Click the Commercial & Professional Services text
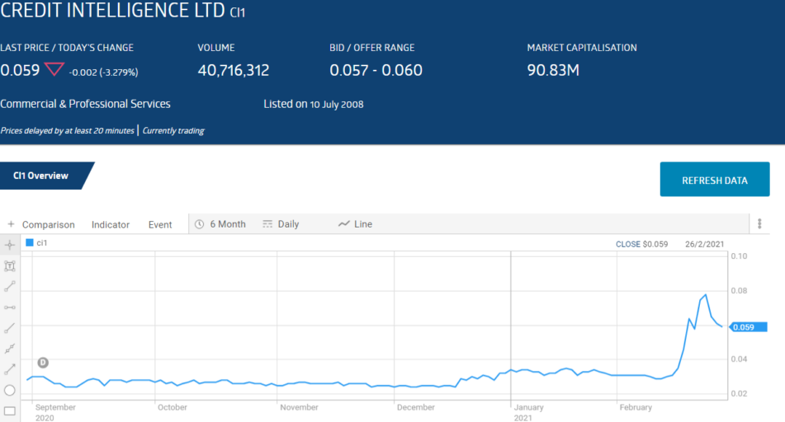The image size is (785, 422). click(x=85, y=104)
